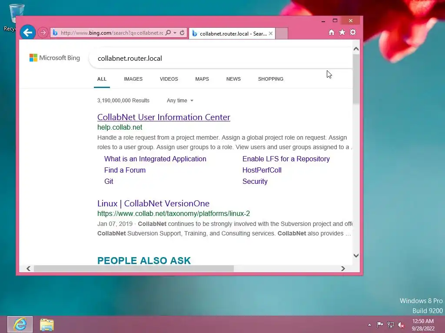This screenshot has width=445, height=333.
Task: Switch to the NEWS tab
Action: (233, 79)
